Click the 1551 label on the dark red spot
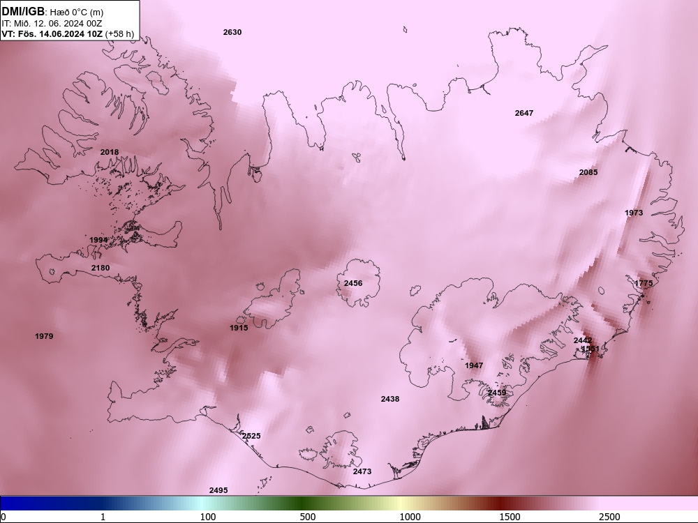 (x=591, y=349)
